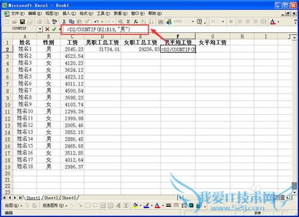Image resolution: width=299 pixels, height=217 pixels.
Task: Open Office help question mark icon
Action: point(199,22)
